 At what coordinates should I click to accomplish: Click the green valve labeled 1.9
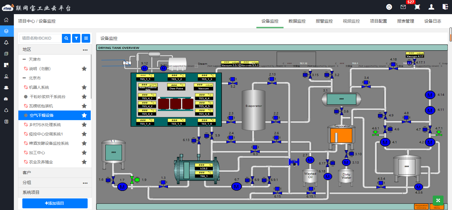click(x=135, y=180)
